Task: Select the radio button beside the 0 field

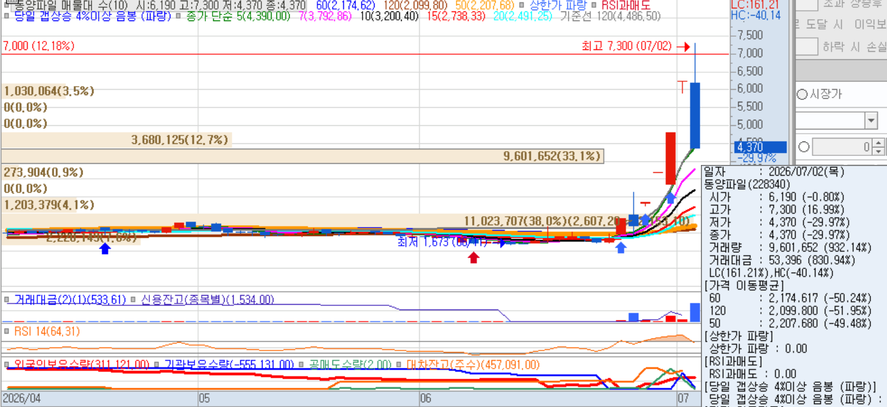Action: (803, 146)
